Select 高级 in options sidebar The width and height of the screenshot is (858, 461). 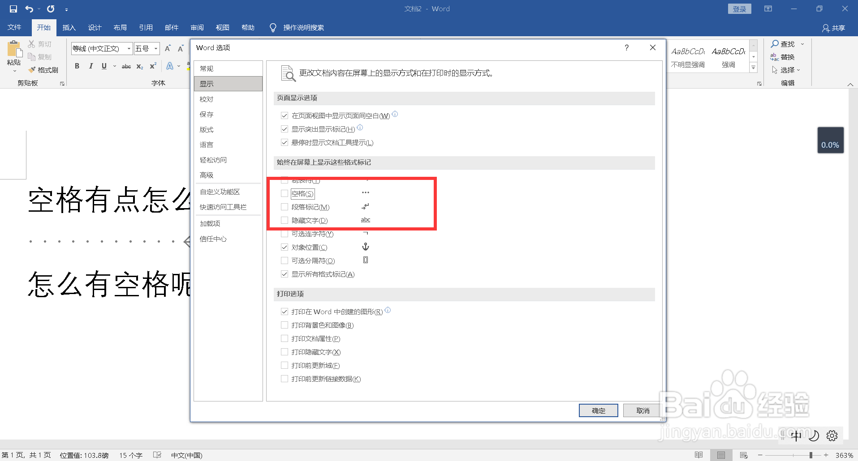point(228,175)
